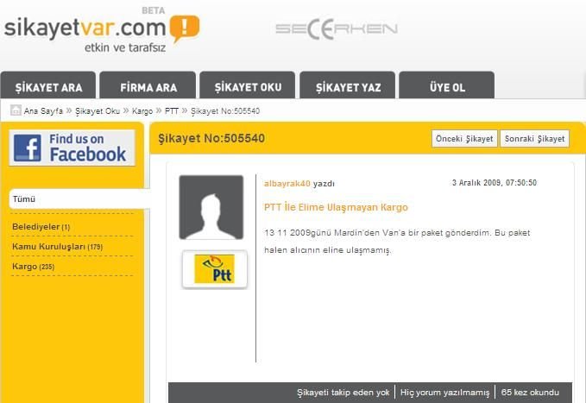Click the complaint title PTT İle Elime Ulaşmayan Kargo
The height and width of the screenshot is (403, 586).
coord(336,207)
